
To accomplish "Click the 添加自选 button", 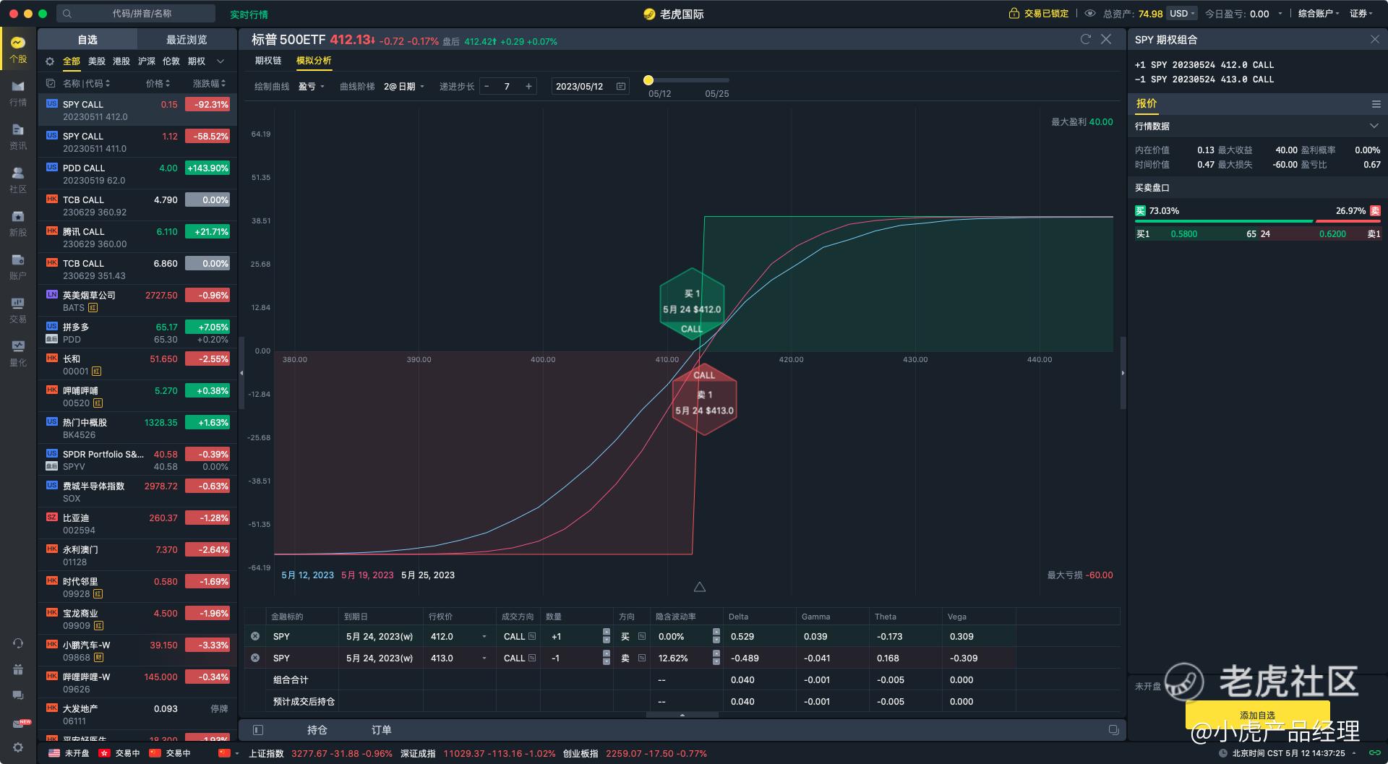I will coord(1257,714).
